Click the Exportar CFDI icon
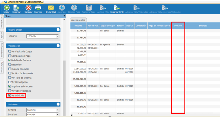 tap(117, 8)
